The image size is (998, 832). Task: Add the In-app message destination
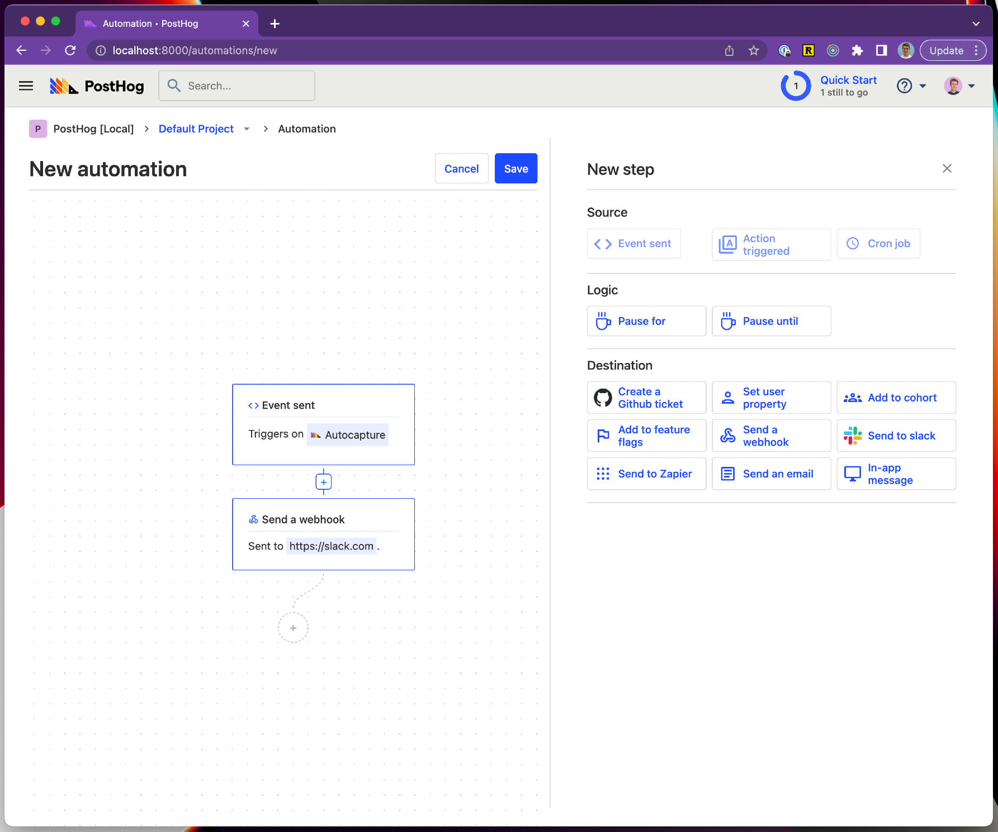coord(896,474)
